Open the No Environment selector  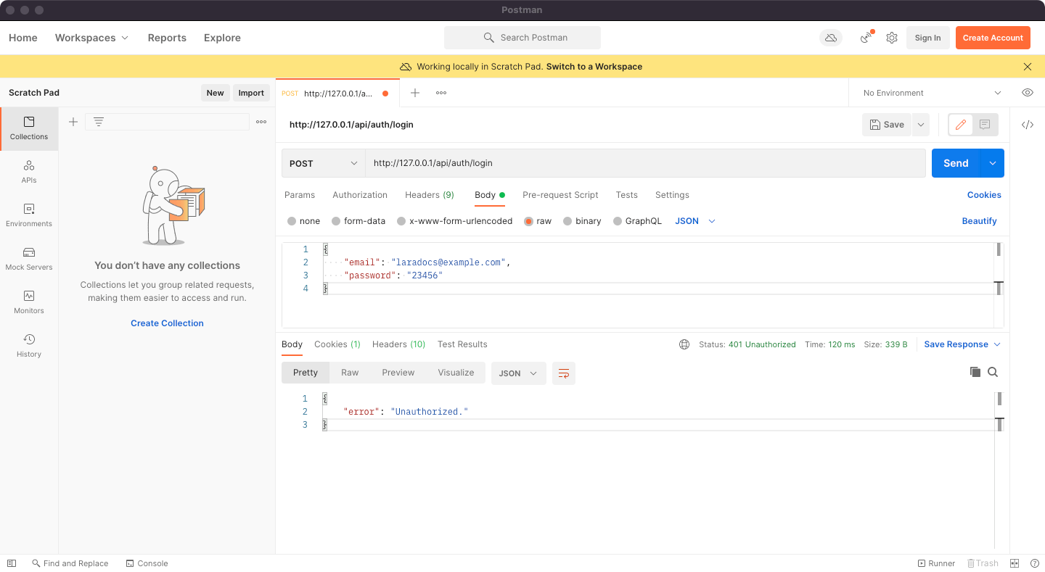932,93
